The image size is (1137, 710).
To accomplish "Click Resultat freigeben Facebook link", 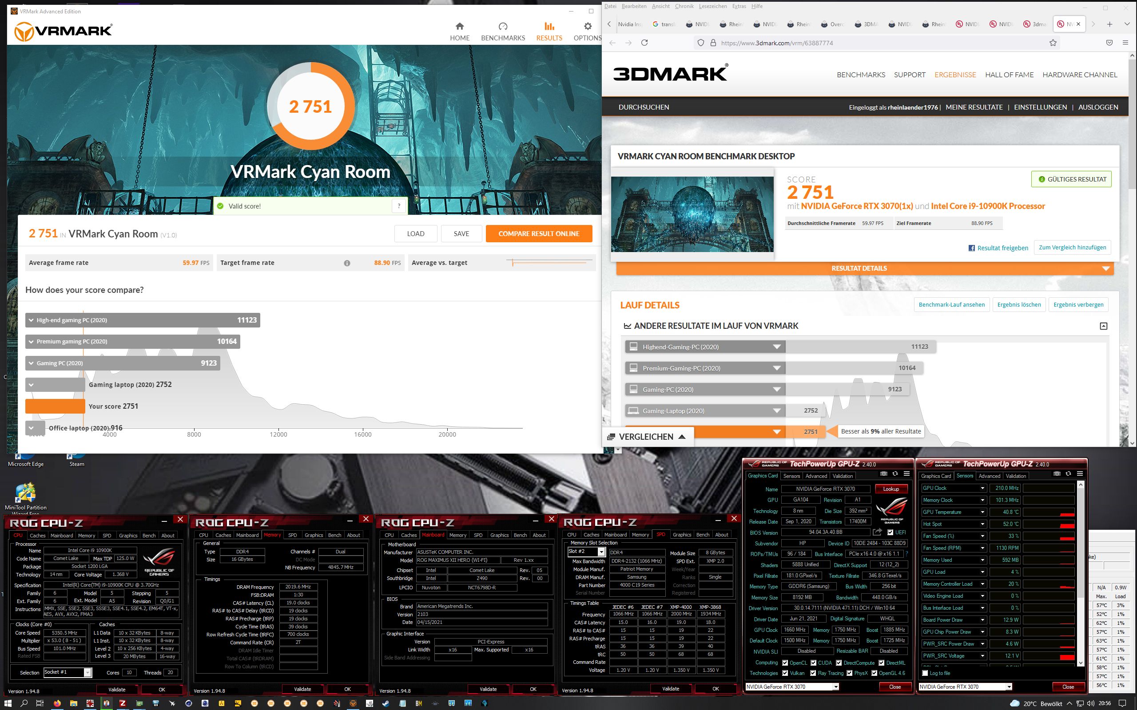I will 998,248.
